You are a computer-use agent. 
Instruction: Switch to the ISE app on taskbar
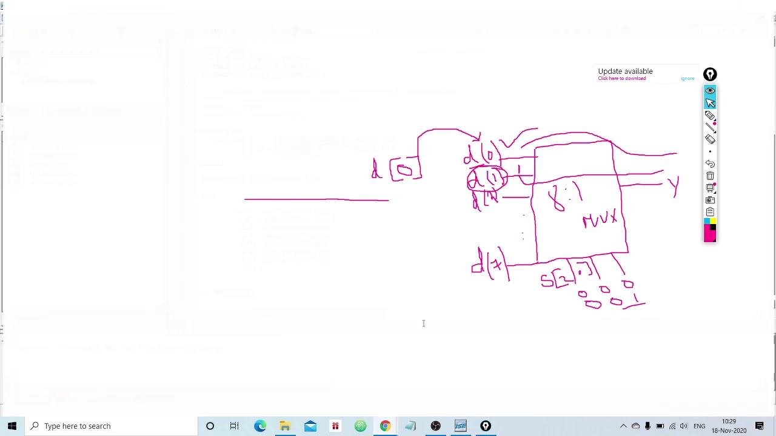pos(461,426)
